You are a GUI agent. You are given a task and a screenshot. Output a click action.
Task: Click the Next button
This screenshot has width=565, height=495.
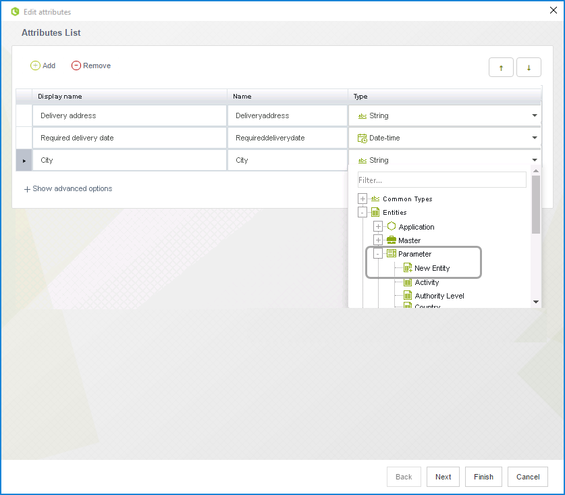coord(443,477)
